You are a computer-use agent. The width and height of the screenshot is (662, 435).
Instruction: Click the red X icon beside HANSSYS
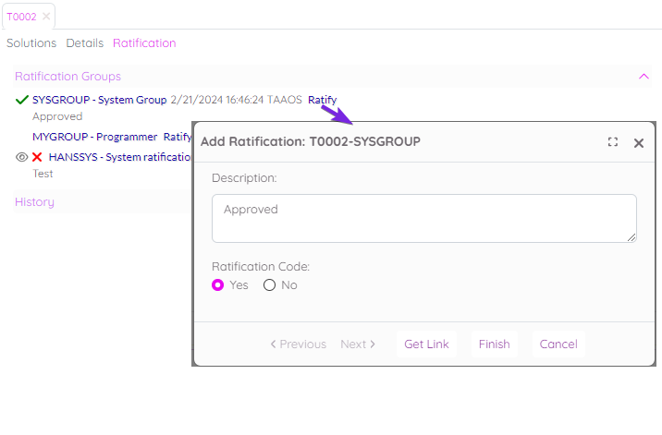pos(38,157)
